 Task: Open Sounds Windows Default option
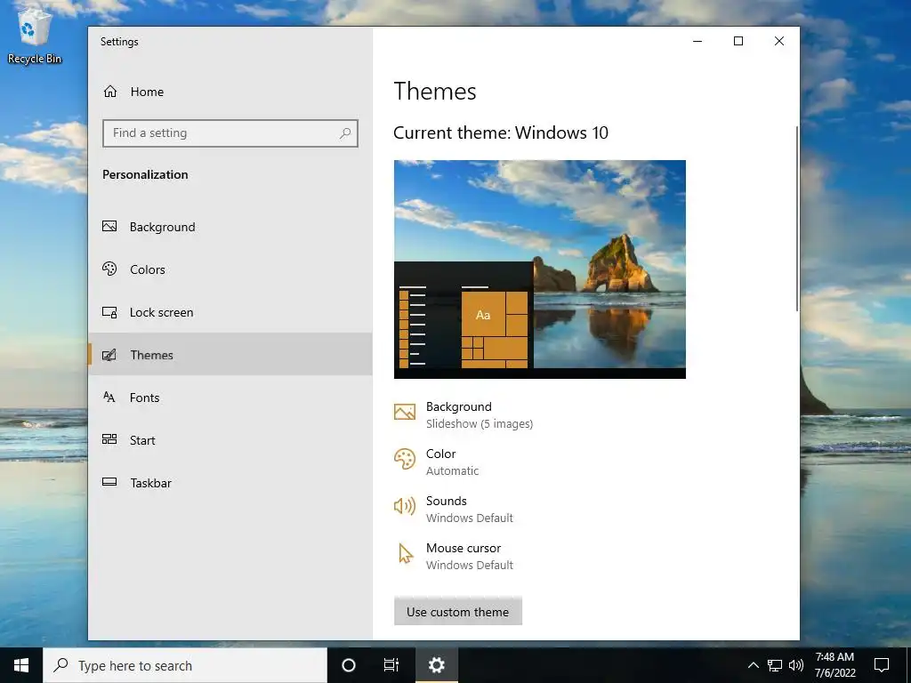pos(453,509)
